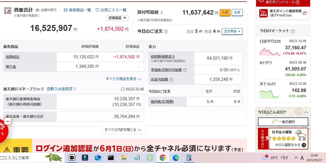Open the green V app in taskbar
The width and height of the screenshot is (326, 163).
point(150,158)
